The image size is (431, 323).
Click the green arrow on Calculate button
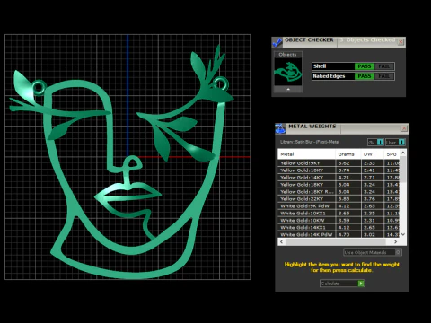pos(361,284)
